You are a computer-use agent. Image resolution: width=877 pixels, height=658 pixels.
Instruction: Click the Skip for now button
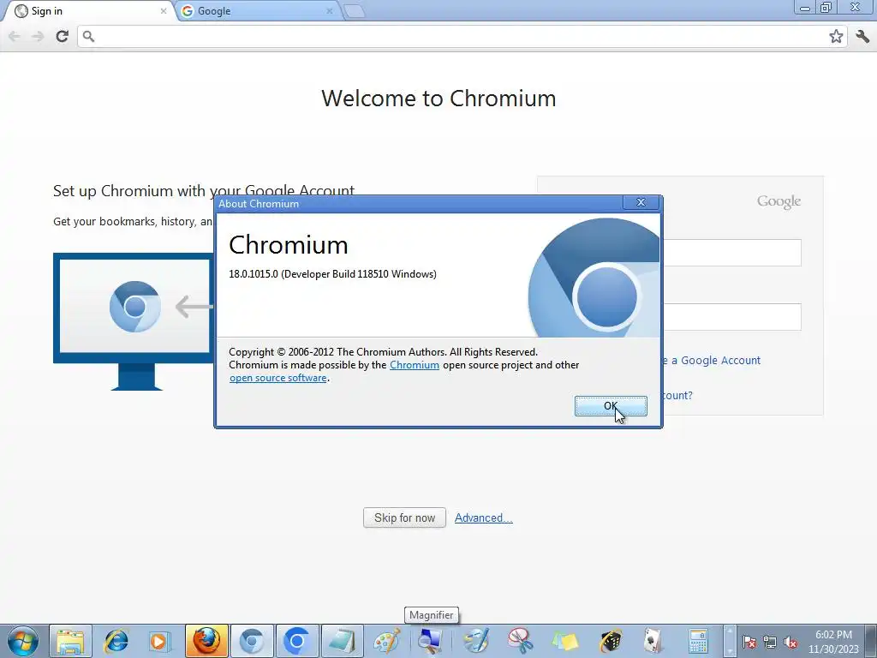(404, 517)
